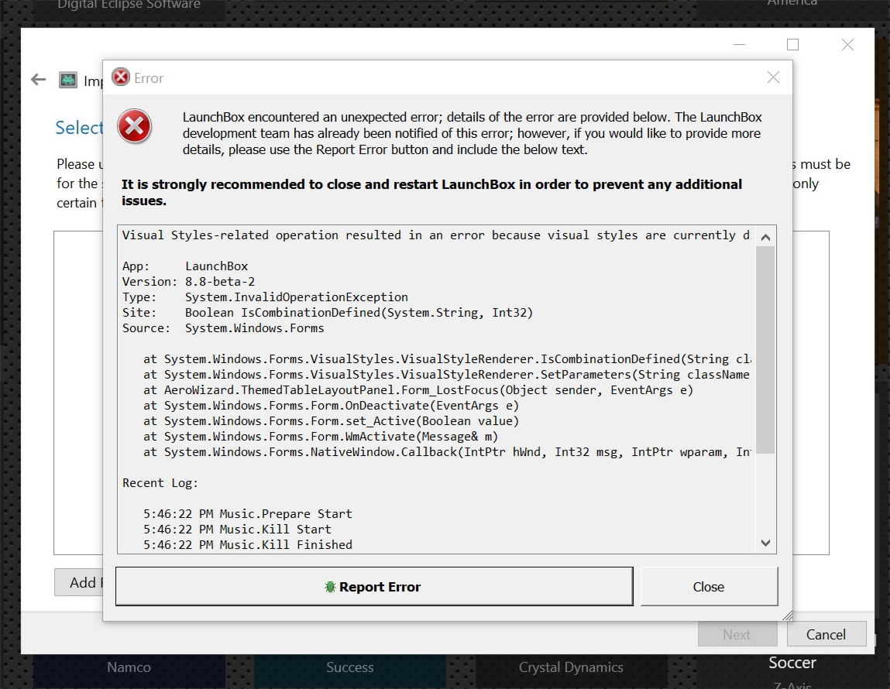Viewport: 890px width, 689px height.
Task: Select the Soccer tile
Action: 792,663
